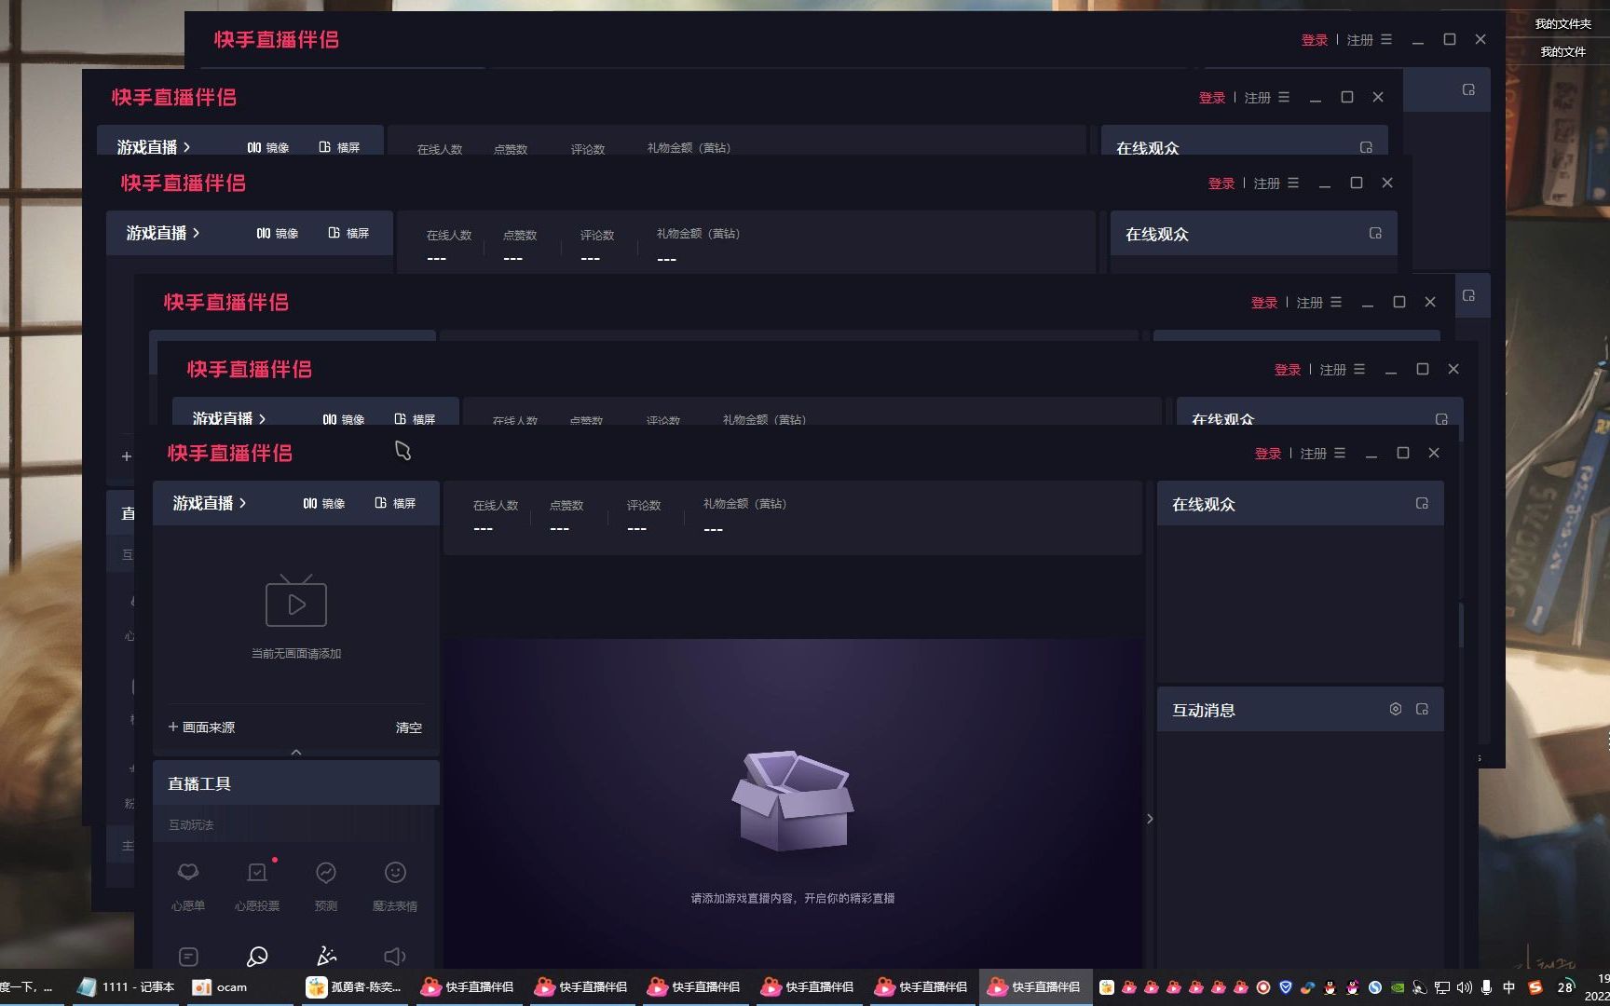Open the 360 shield tray icon

pyautogui.click(x=1286, y=987)
